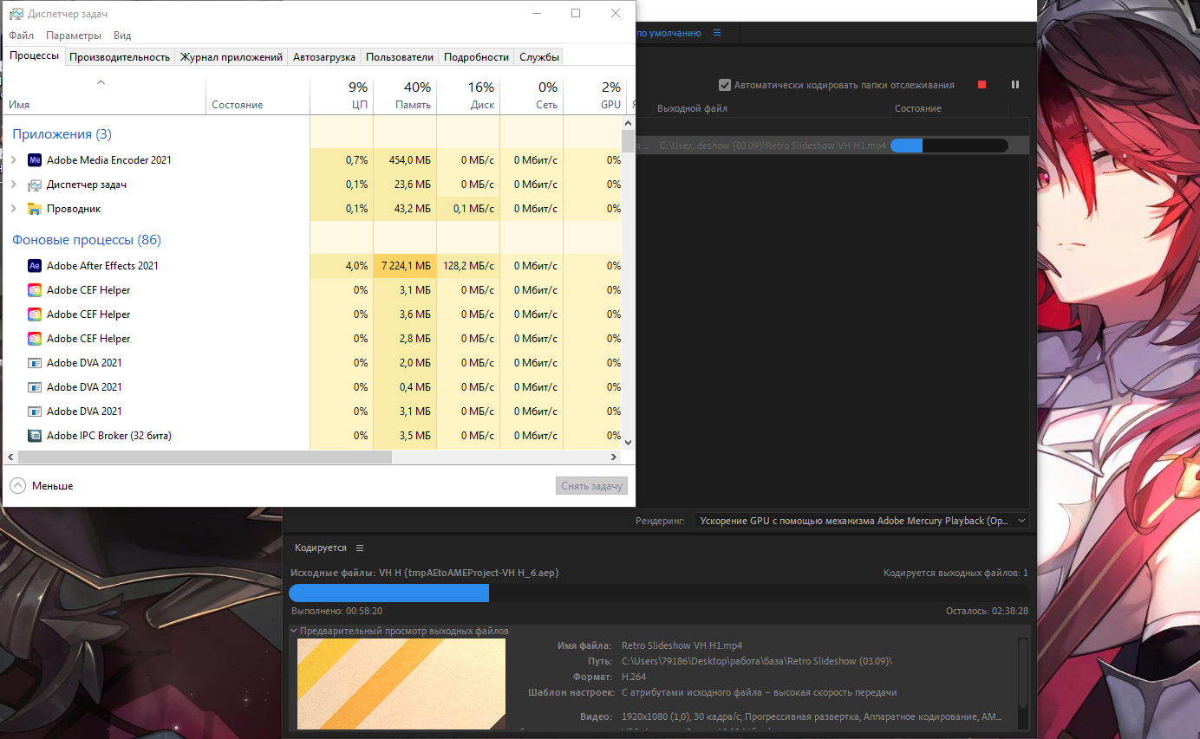The height and width of the screenshot is (739, 1200).
Task: Click Меньше to show fewer details
Action: pos(53,486)
